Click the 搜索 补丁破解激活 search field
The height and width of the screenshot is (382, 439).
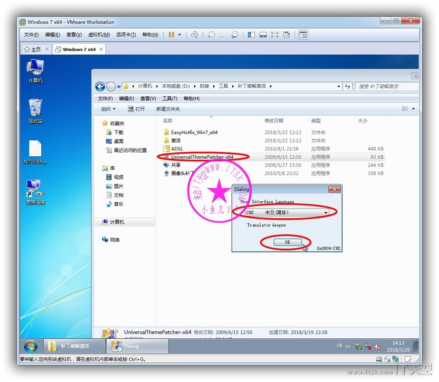click(385, 87)
